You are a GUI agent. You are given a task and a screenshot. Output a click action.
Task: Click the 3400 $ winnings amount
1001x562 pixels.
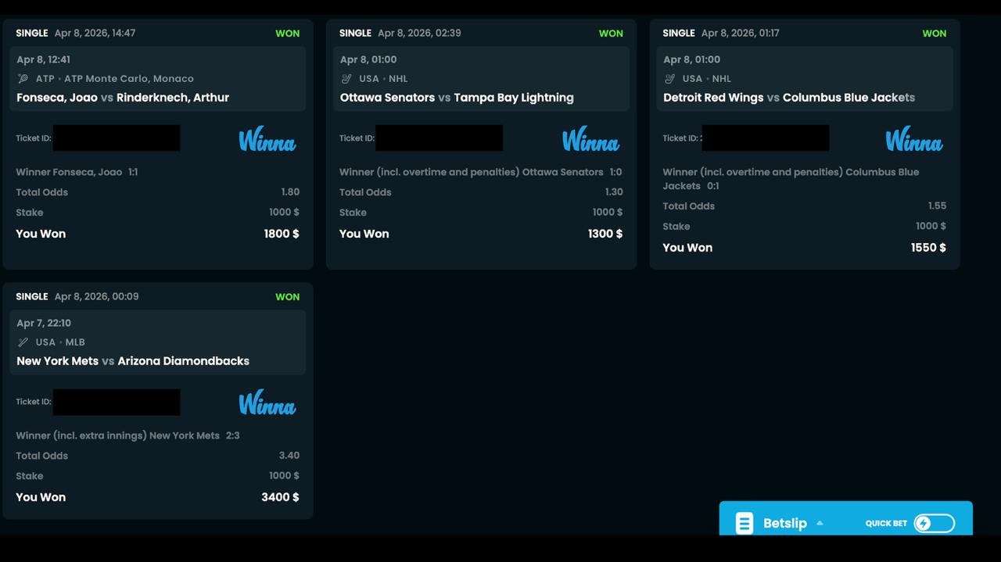280,497
